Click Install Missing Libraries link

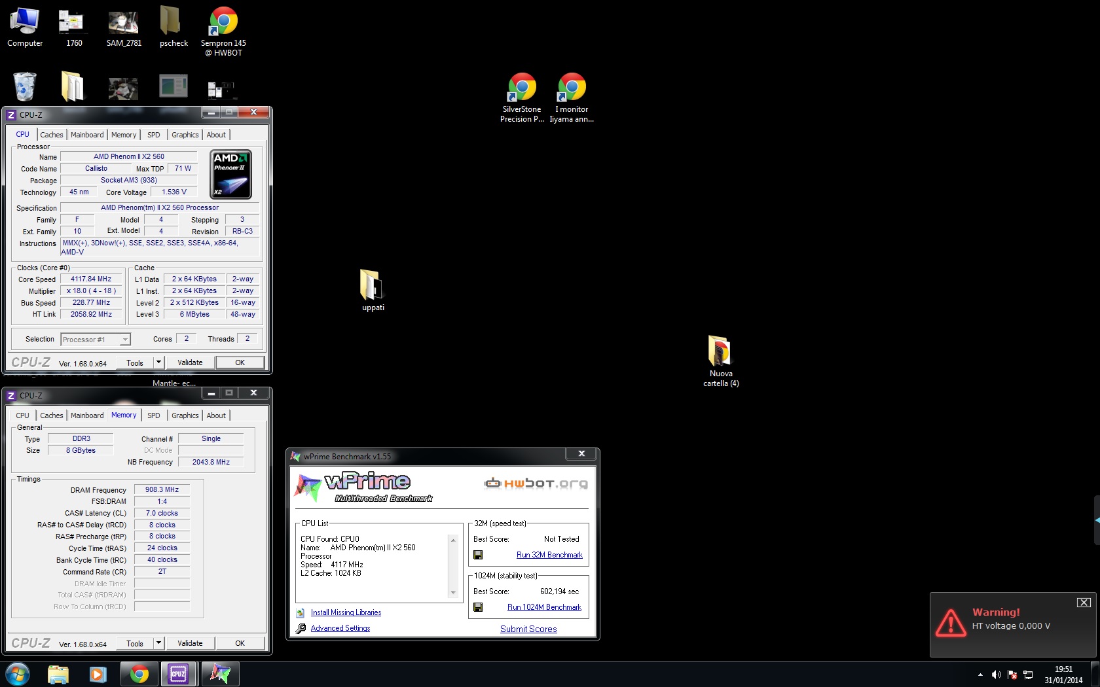[346, 612]
